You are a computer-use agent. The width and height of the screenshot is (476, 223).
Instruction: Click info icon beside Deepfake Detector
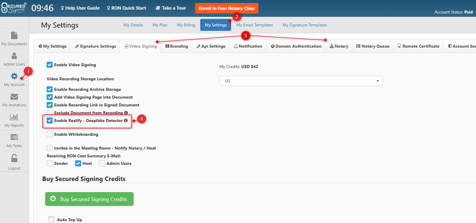click(126, 120)
